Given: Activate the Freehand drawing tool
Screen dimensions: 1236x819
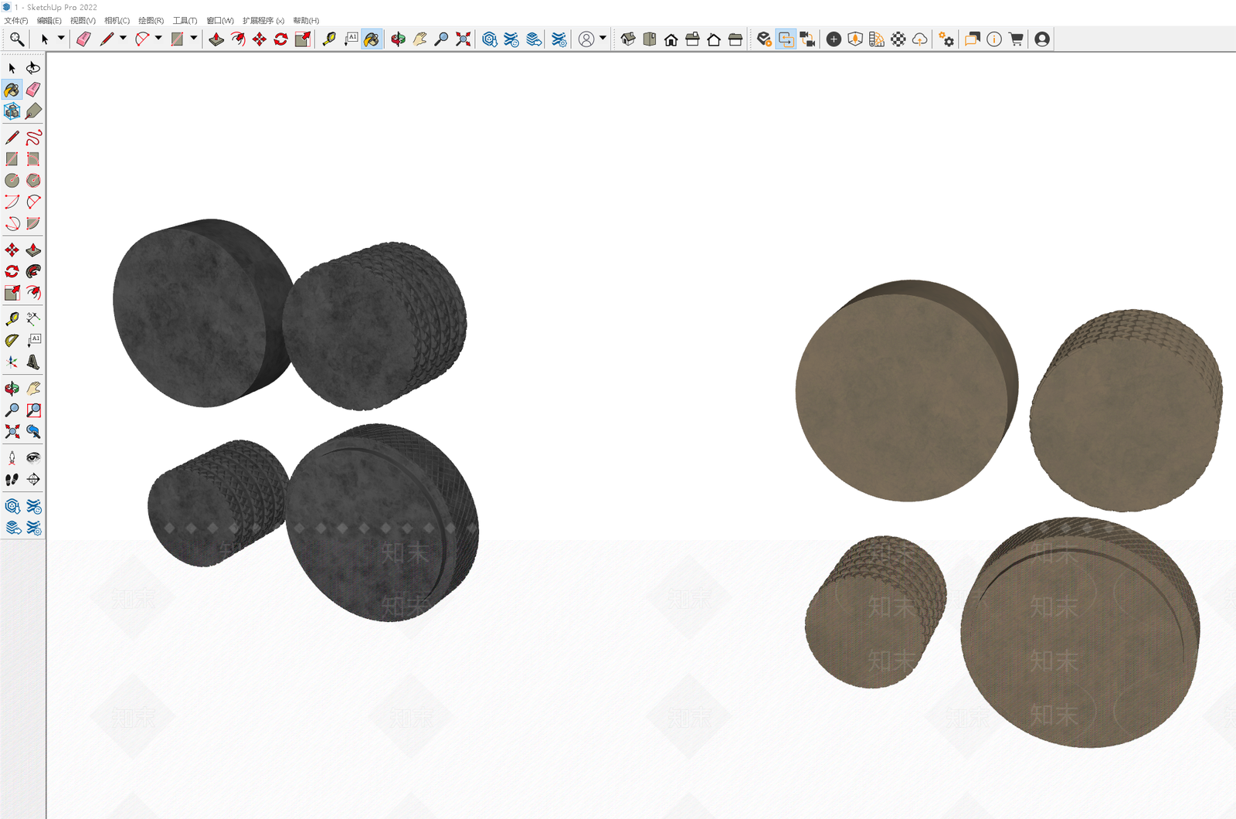Looking at the screenshot, I should pos(33,138).
